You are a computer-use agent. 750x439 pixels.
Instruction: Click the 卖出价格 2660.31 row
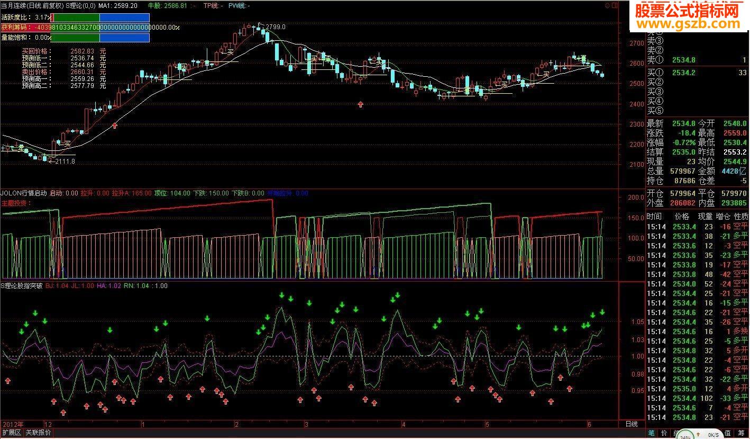(x=63, y=72)
